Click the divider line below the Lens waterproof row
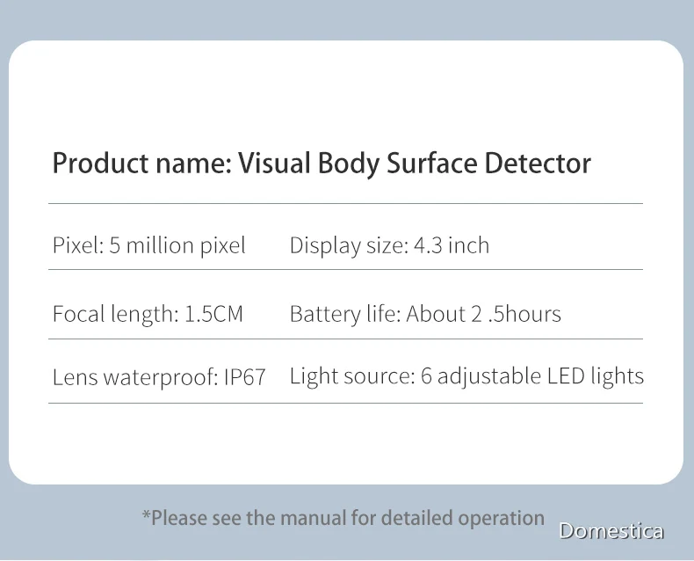The image size is (694, 561). pos(345,404)
